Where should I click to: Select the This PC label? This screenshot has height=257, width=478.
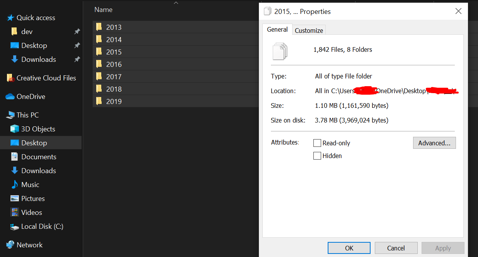27,115
